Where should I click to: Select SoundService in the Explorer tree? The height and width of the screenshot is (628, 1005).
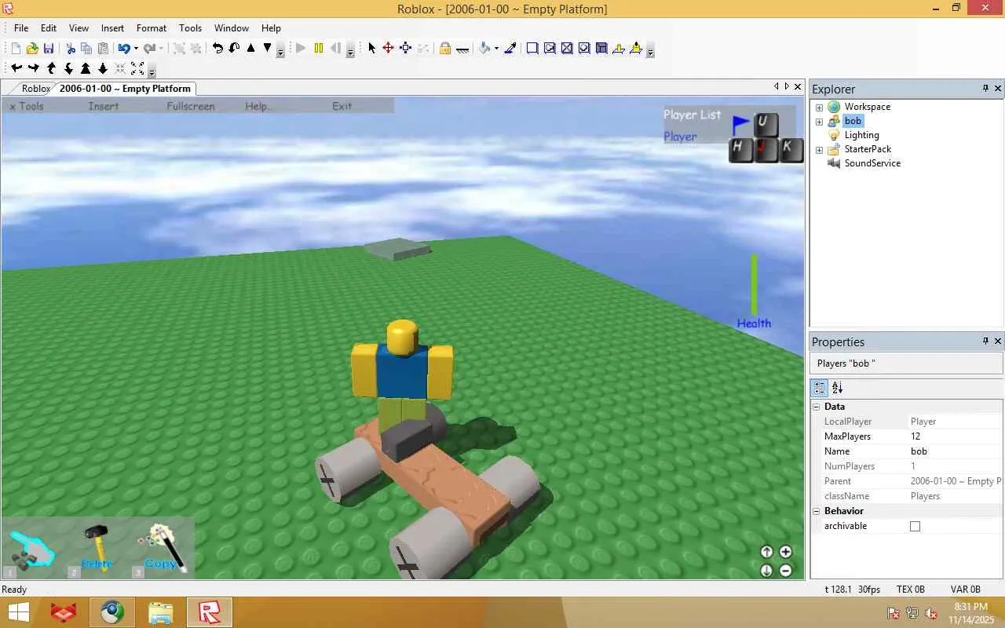(x=872, y=164)
